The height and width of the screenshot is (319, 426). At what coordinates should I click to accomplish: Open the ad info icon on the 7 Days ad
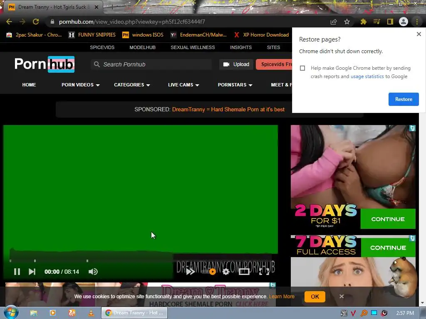coord(412,238)
